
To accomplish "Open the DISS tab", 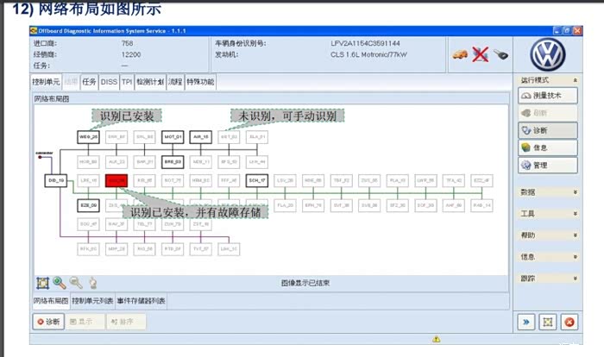I will 109,82.
